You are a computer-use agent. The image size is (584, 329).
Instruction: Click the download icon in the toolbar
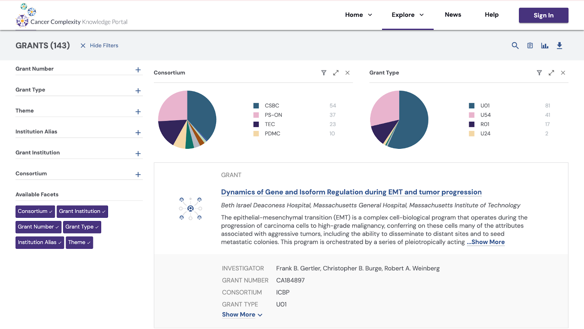coord(559,46)
